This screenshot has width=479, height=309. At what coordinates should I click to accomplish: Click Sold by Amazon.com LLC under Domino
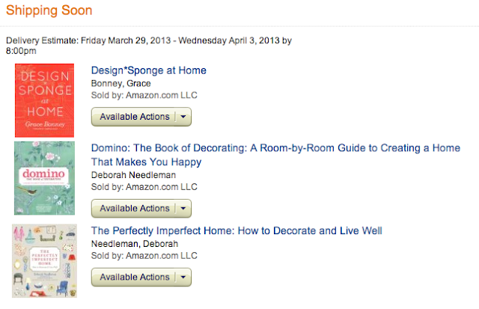pos(144,186)
